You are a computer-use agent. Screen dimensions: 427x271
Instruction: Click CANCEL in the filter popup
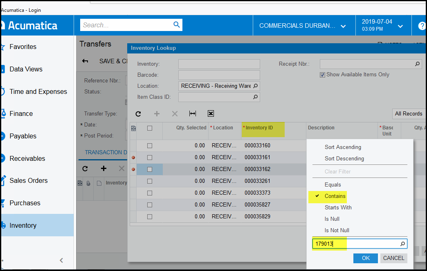pyautogui.click(x=393, y=258)
